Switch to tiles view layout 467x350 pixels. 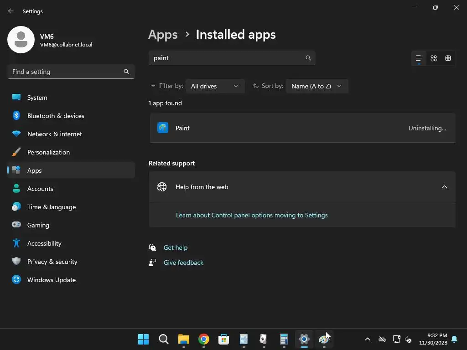[448, 58]
